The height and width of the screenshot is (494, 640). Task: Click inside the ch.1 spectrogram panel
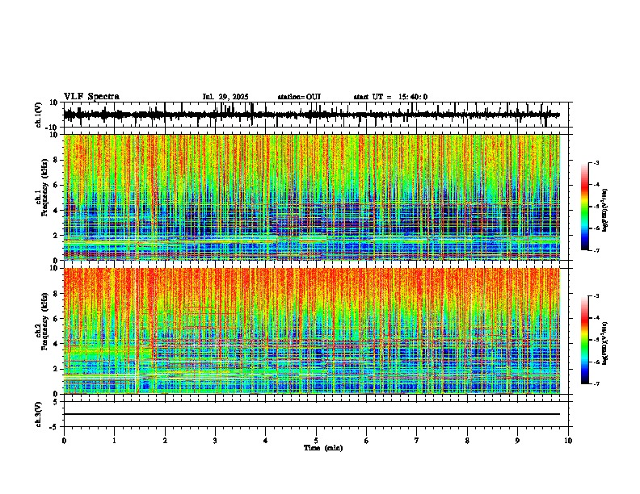click(x=311, y=197)
